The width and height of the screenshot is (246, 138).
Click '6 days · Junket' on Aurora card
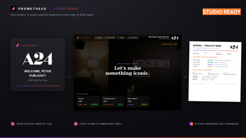83,105
